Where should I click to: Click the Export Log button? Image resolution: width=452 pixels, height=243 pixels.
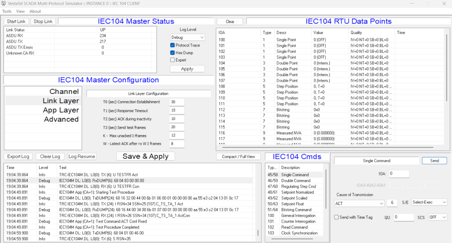(18, 157)
